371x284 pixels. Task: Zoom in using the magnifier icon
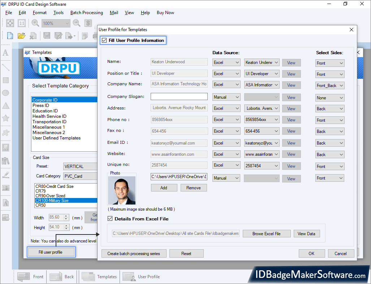point(35,23)
